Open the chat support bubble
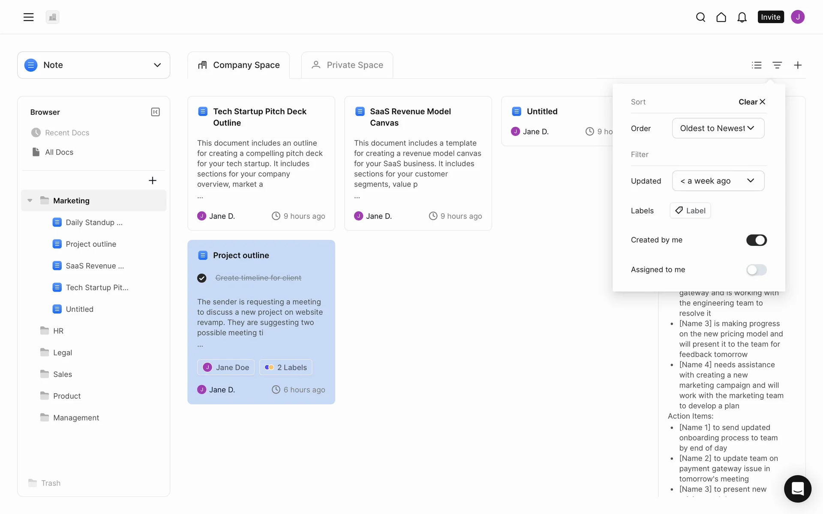Screen dimensions: 823x514 tap(797, 488)
